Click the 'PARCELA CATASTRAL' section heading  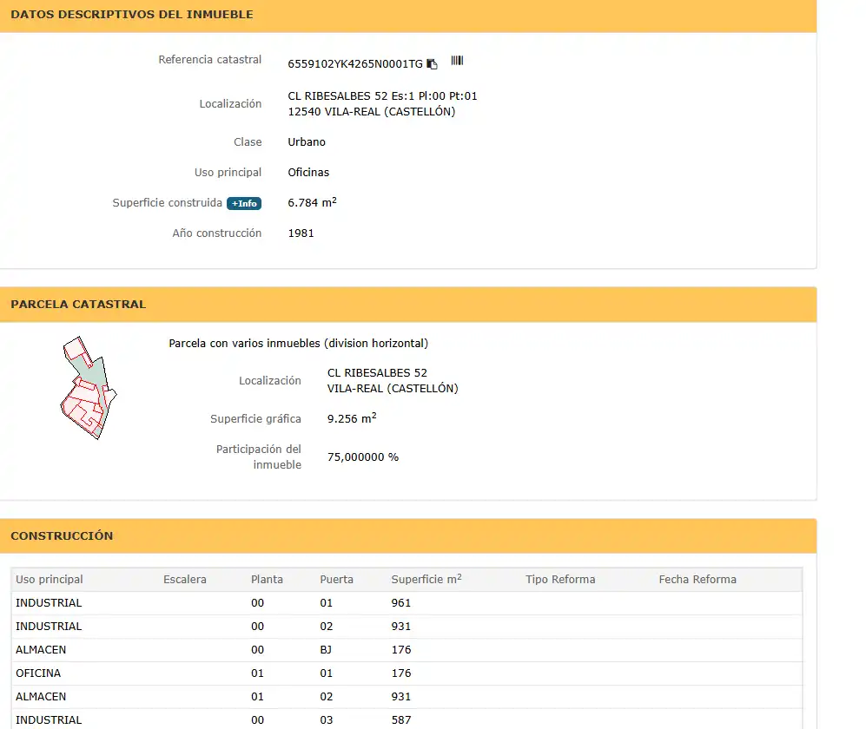click(x=78, y=304)
